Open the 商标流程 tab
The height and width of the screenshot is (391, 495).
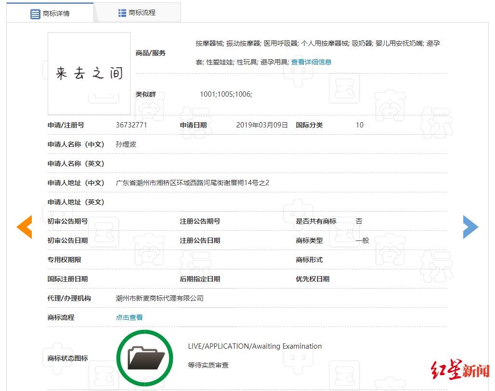[137, 13]
